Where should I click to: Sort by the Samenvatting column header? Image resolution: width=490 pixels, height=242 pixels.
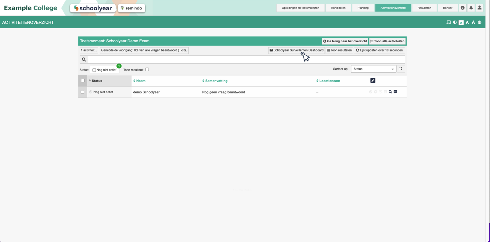[x=215, y=81]
